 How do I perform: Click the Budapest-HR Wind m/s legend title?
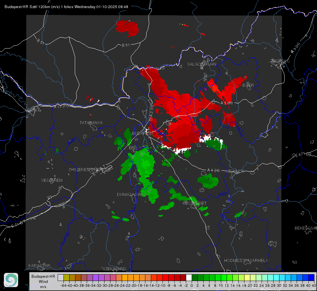point(43,282)
